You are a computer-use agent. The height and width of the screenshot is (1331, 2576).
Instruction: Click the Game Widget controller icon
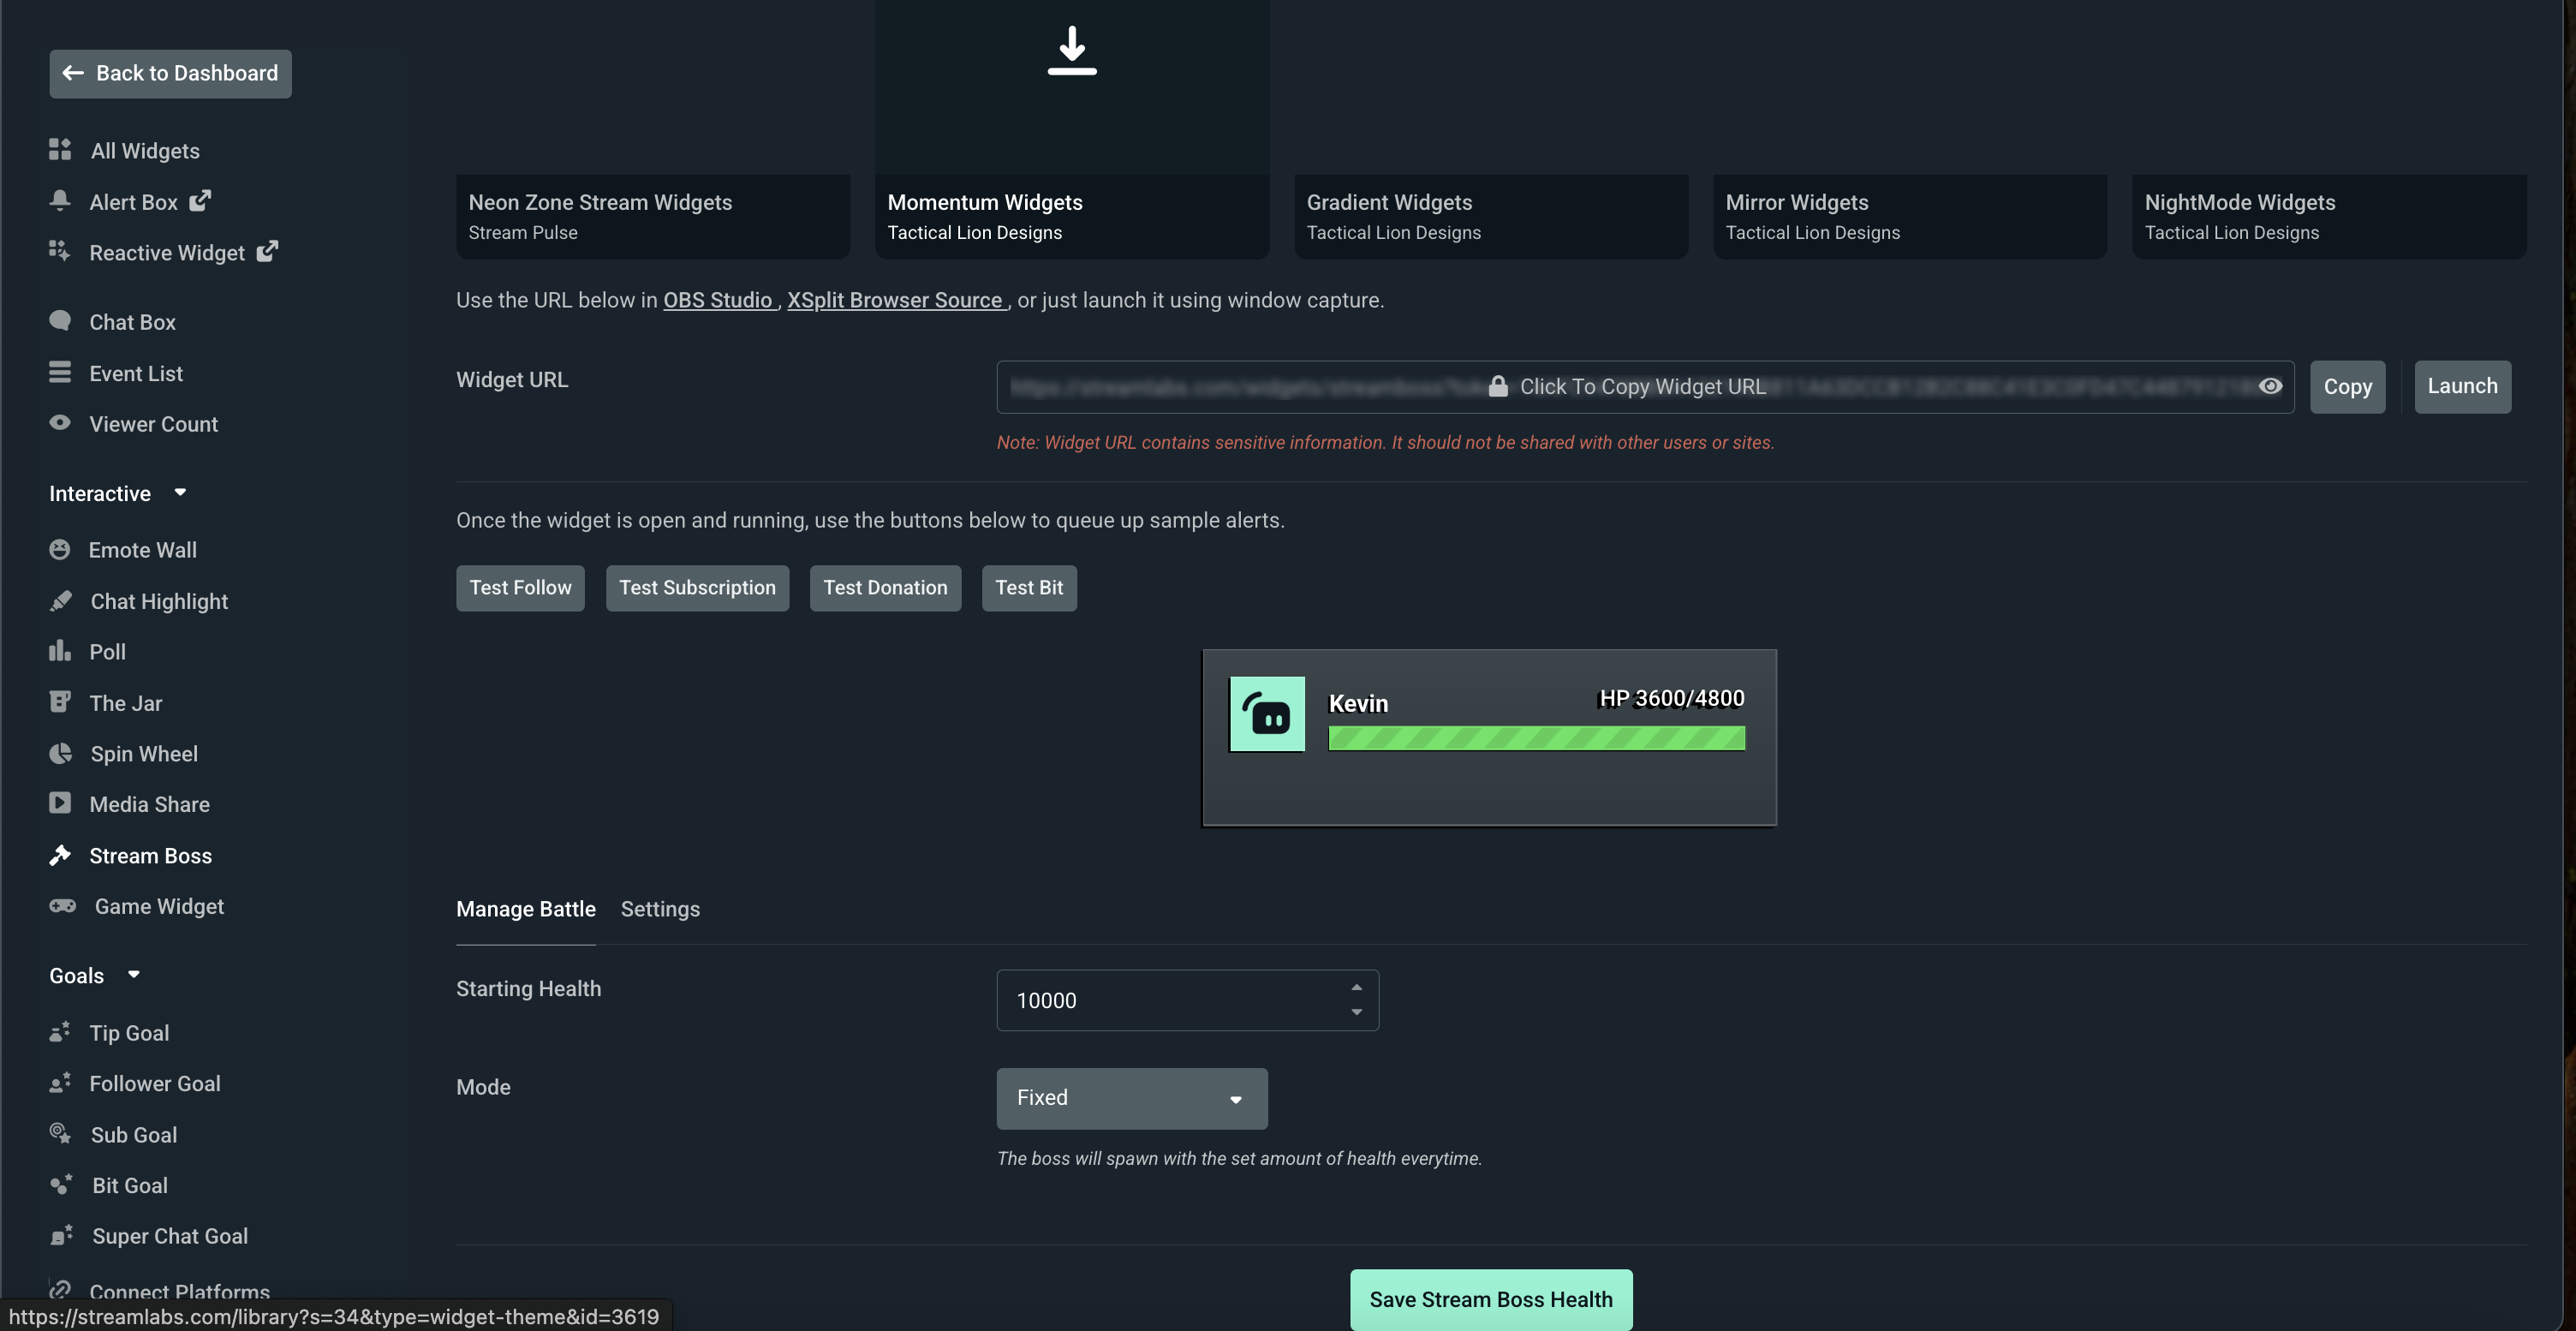coord(62,906)
